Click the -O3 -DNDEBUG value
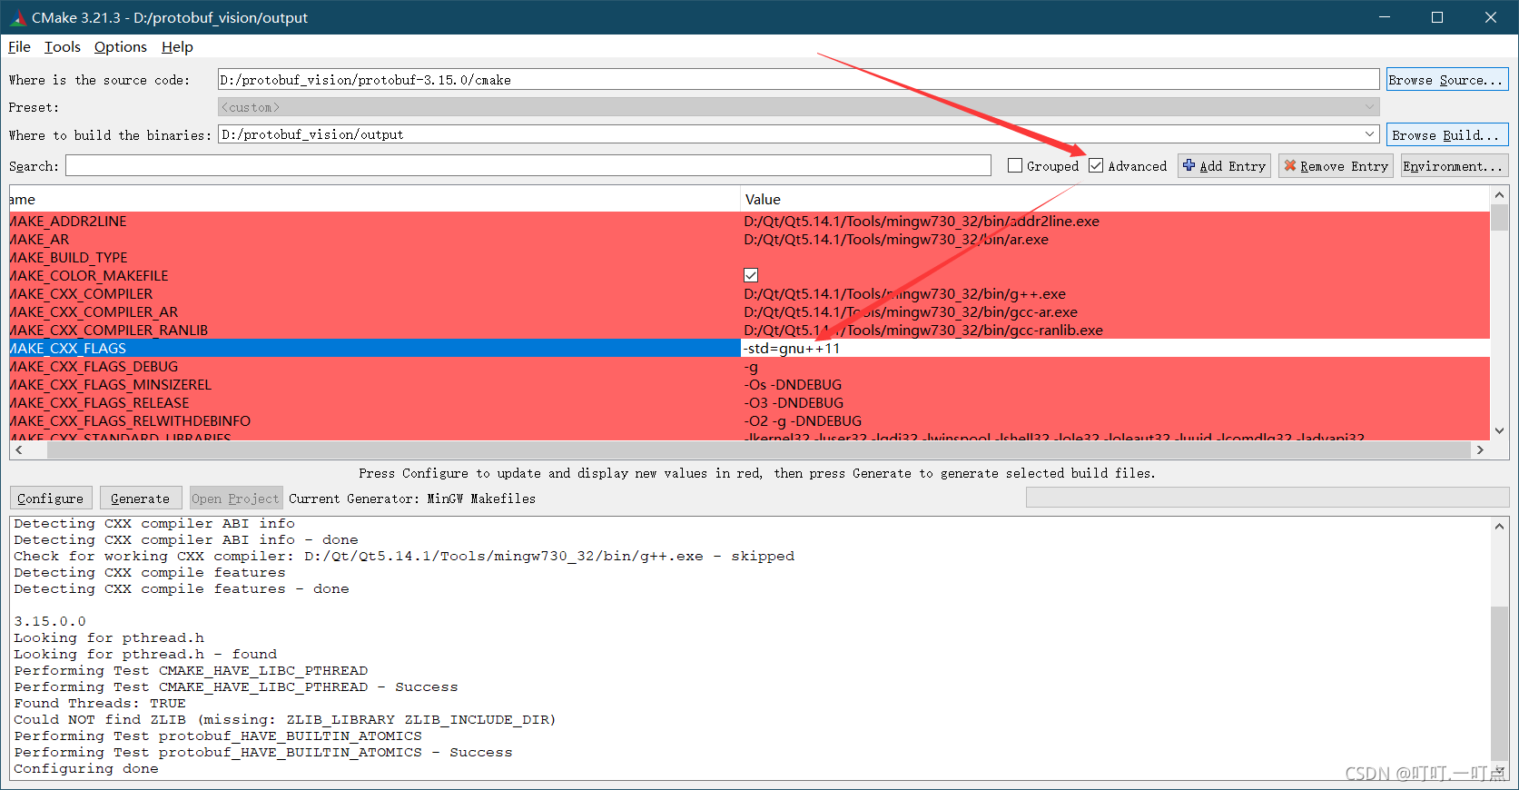 (x=794, y=403)
